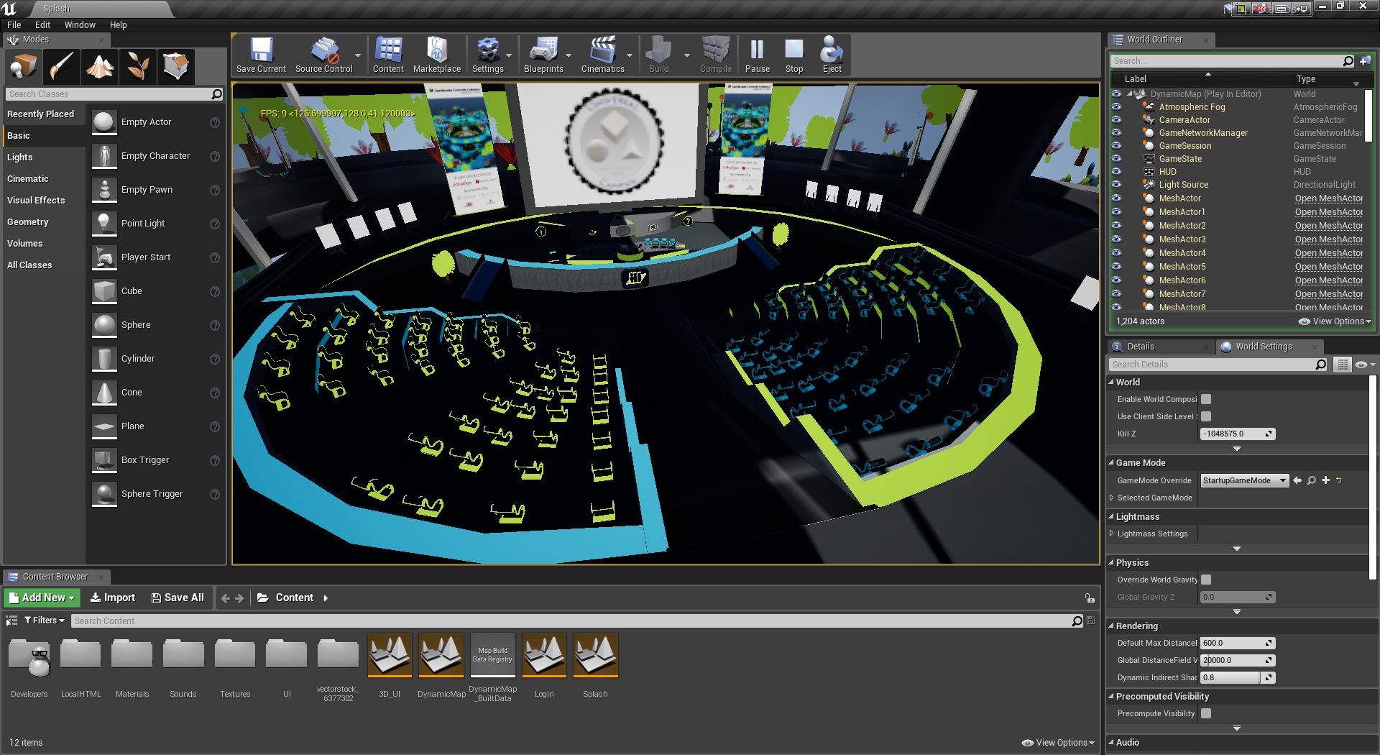Viewport: 1380px width, 755px height.
Task: Toggle Precompute Visibility checkbox
Action: [1206, 713]
